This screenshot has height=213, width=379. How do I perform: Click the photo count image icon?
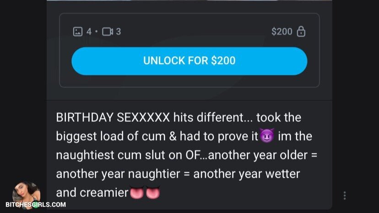point(78,32)
